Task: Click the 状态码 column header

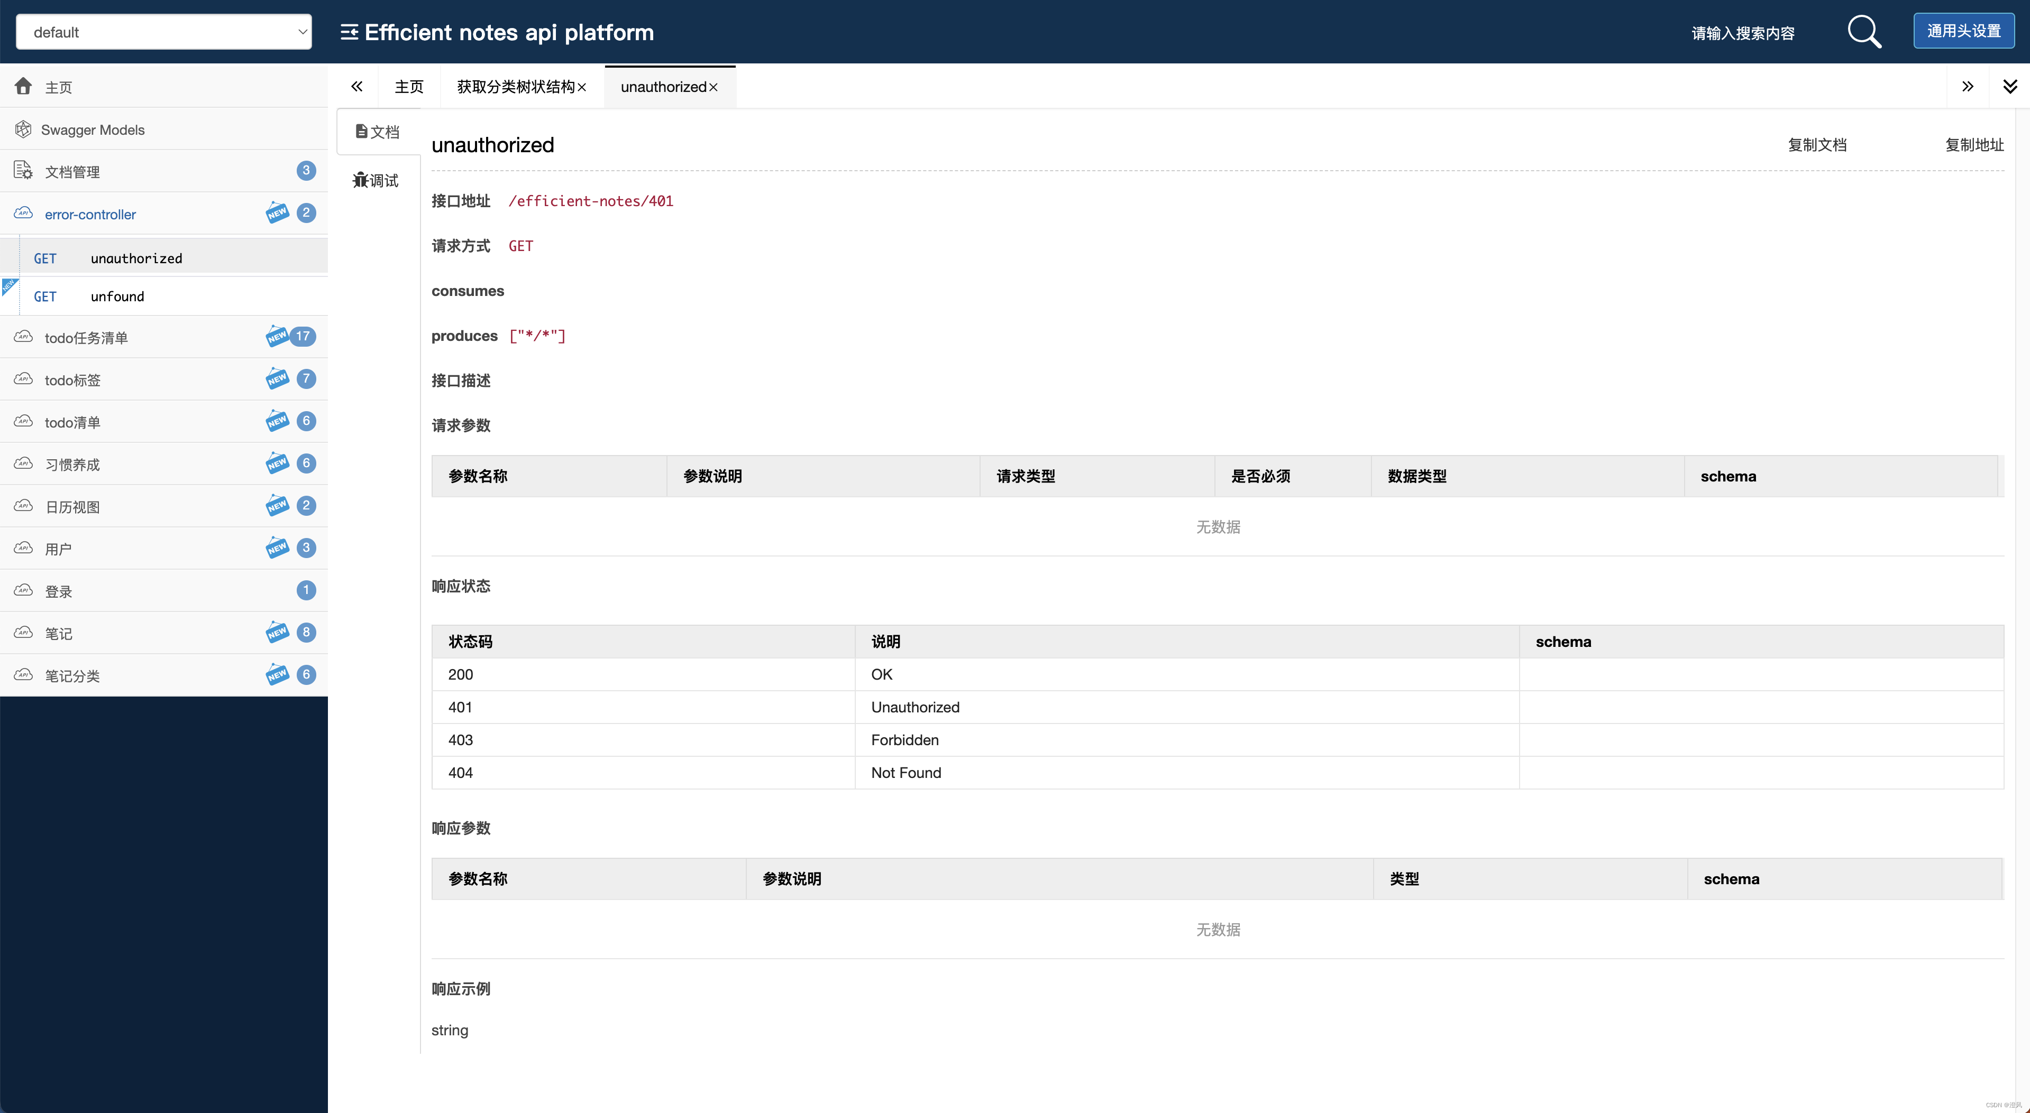Action: (643, 642)
